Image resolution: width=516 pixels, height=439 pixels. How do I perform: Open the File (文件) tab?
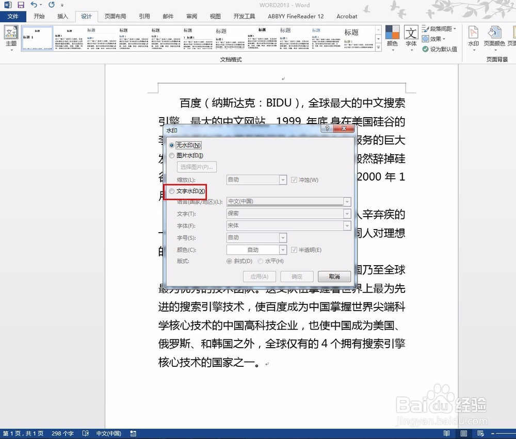(13, 16)
